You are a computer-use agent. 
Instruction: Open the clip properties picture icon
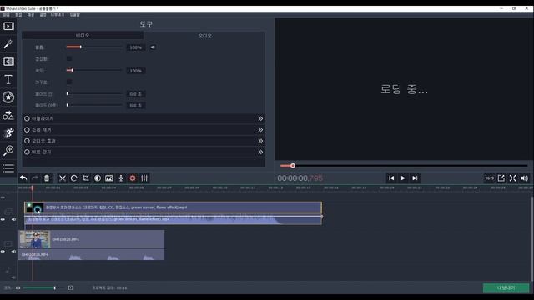click(109, 177)
